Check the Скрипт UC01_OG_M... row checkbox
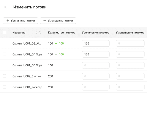This screenshot has width=147, height=113. point(4,43)
